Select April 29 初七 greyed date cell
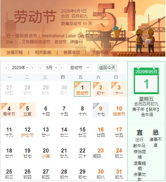The height and width of the screenshot is (182, 166). [46, 89]
